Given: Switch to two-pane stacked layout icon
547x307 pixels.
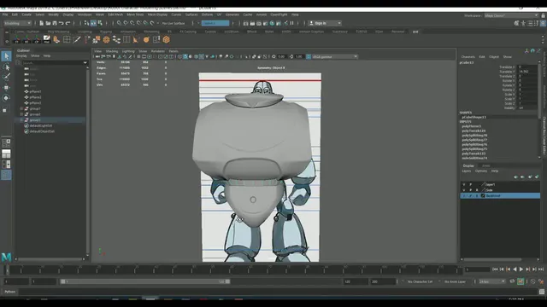Looking at the screenshot, I should tap(6, 153).
